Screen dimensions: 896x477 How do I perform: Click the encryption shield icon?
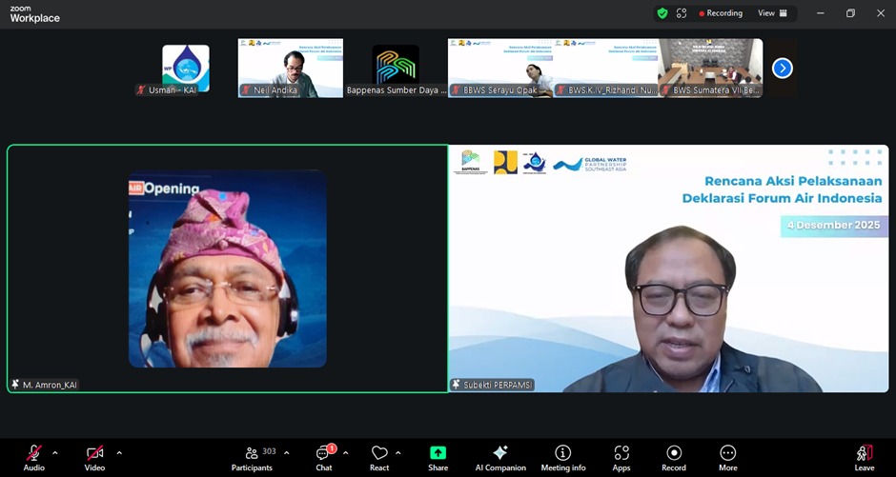(x=662, y=13)
